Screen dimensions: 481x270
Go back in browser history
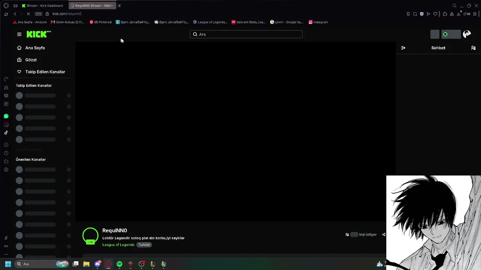click(x=15, y=14)
